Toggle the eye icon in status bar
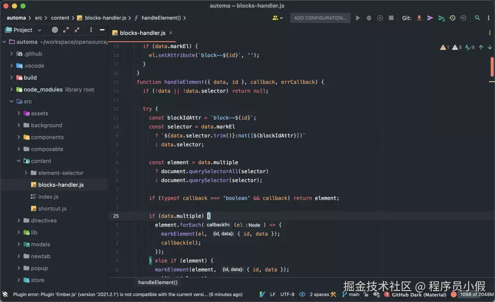The height and width of the screenshot is (302, 495). point(302,294)
